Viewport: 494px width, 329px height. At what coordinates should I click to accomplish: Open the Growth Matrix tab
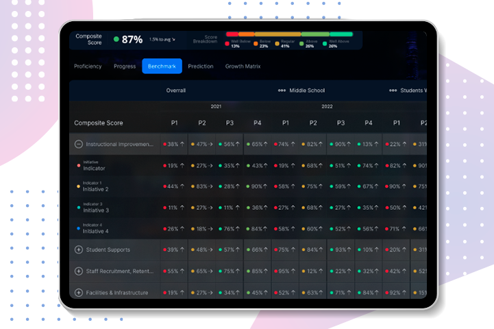(x=243, y=66)
